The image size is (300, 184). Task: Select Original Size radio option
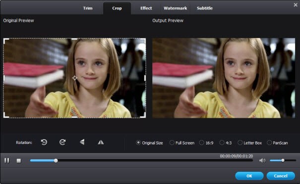pyautogui.click(x=149, y=143)
